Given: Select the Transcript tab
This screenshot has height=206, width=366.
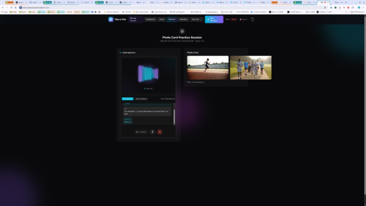Looking at the screenshot, I should pos(128,99).
